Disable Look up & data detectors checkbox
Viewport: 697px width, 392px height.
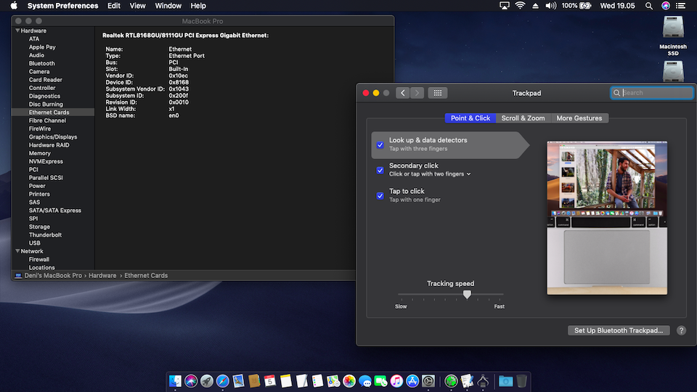pos(380,144)
